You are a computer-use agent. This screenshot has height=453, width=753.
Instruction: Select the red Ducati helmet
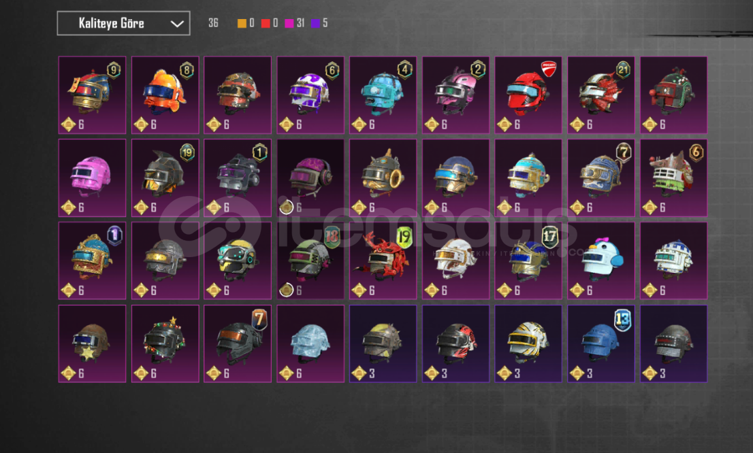pyautogui.click(x=528, y=95)
